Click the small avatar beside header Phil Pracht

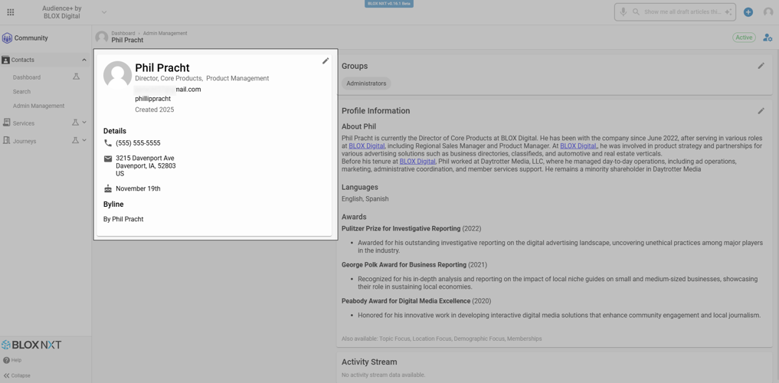102,38
